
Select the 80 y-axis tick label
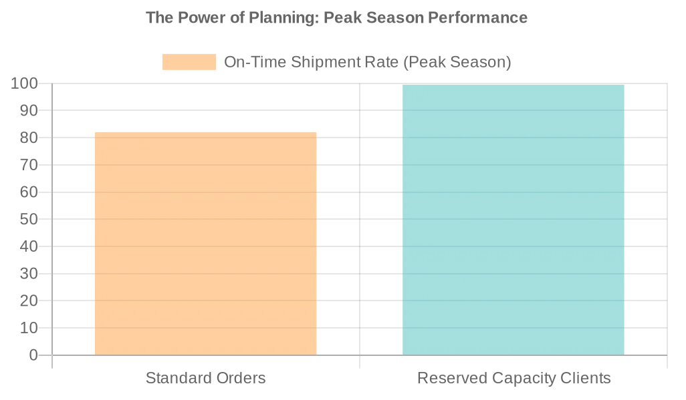pos(28,138)
